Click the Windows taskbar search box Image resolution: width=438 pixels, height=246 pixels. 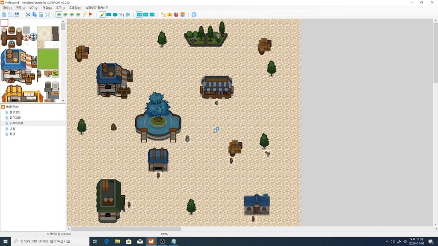click(x=51, y=242)
